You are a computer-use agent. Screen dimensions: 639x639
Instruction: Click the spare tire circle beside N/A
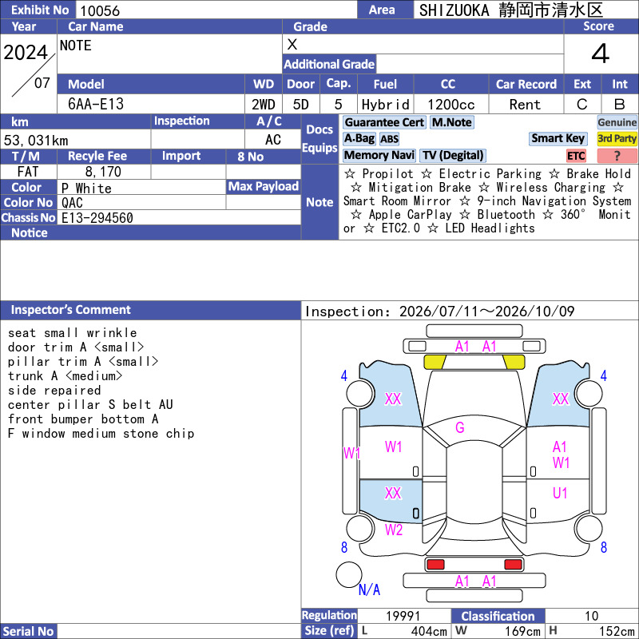click(x=349, y=574)
